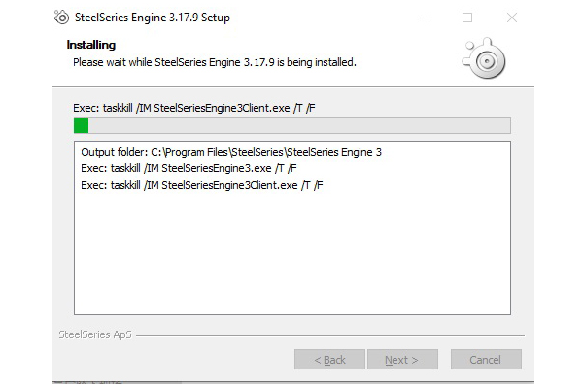Click the Next > button

402,360
